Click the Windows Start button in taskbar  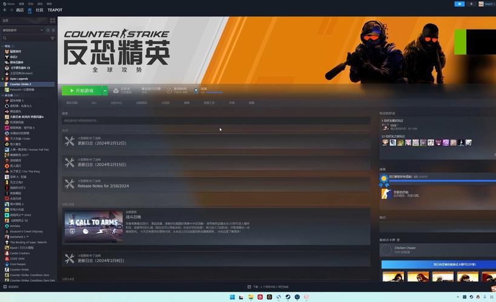(x=231, y=297)
